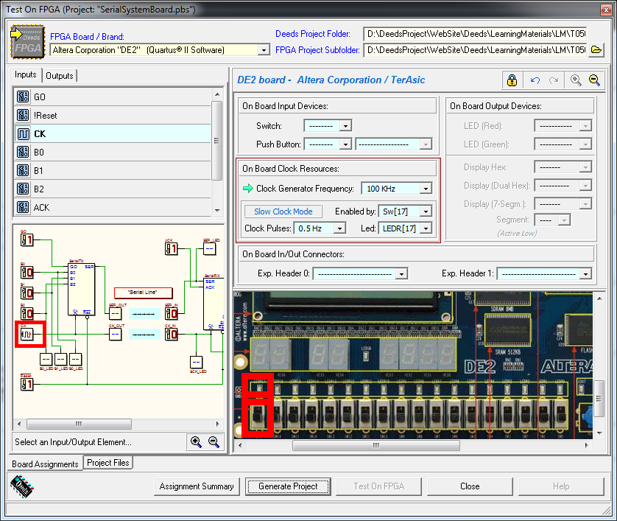Click the B1 input icon in list

[23, 170]
